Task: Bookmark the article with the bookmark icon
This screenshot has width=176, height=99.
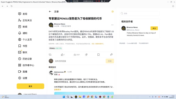Action: [98, 55]
